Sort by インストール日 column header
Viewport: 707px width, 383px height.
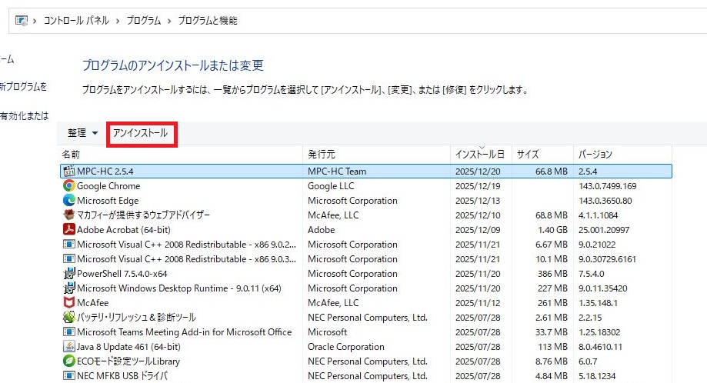pos(479,155)
